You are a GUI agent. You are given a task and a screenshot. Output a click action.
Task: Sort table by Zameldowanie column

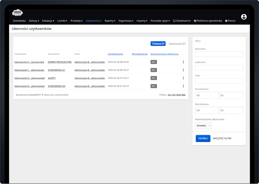click(x=115, y=54)
